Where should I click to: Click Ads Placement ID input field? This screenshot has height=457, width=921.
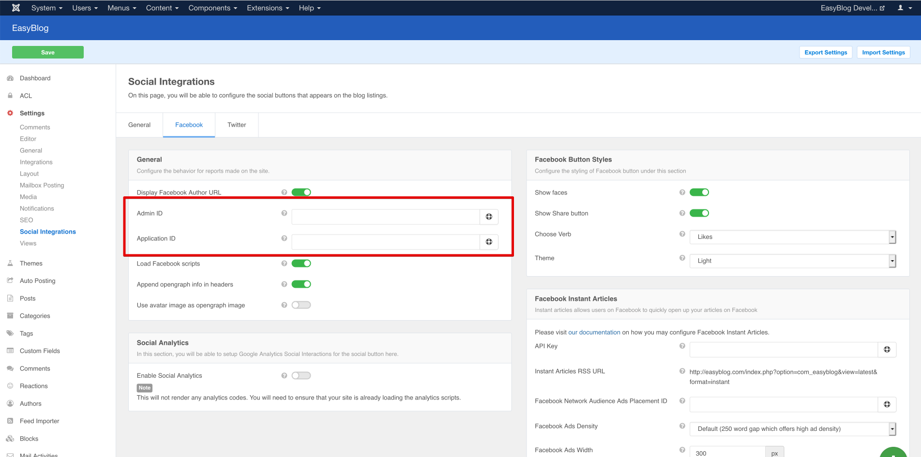784,404
